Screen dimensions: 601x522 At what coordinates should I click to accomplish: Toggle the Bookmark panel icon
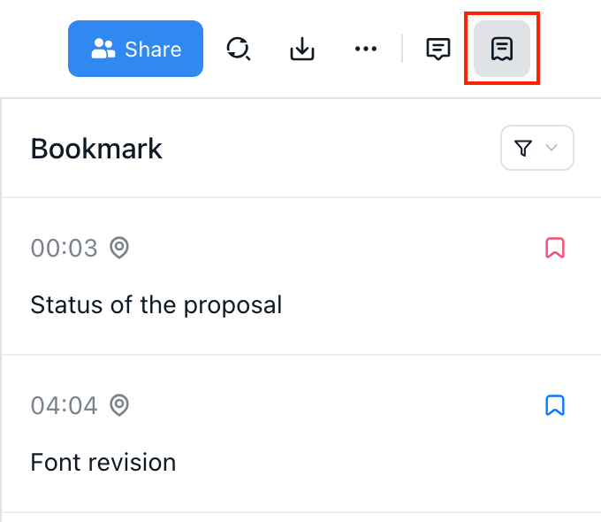pos(502,49)
